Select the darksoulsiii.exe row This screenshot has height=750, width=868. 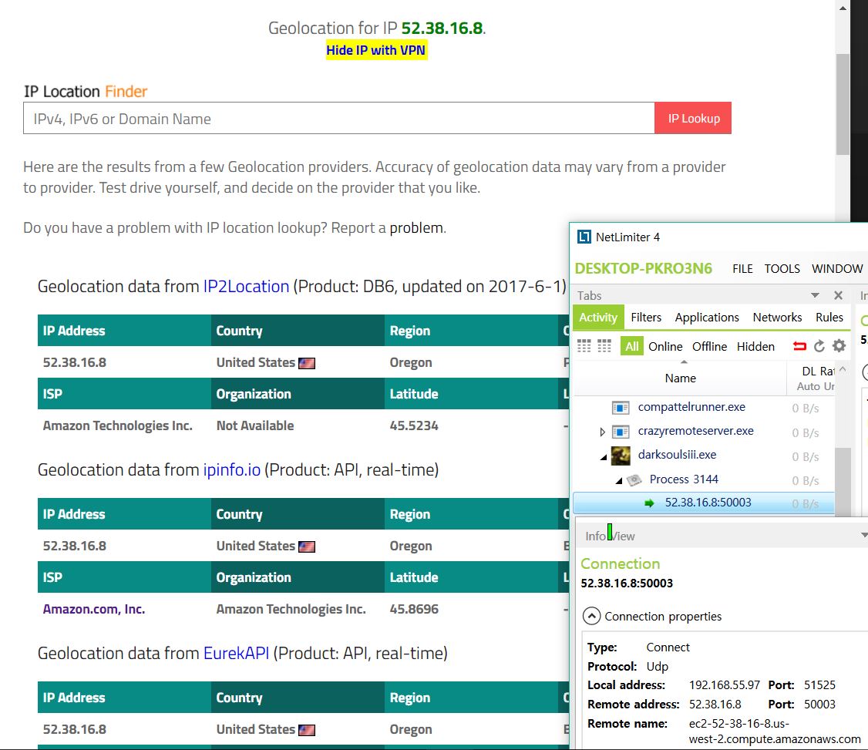704,456
